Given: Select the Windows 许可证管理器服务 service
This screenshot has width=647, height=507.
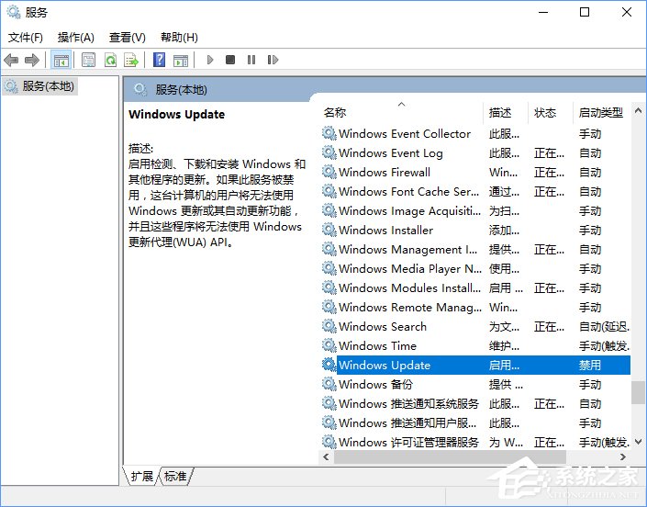Looking at the screenshot, I should pyautogui.click(x=475, y=442).
